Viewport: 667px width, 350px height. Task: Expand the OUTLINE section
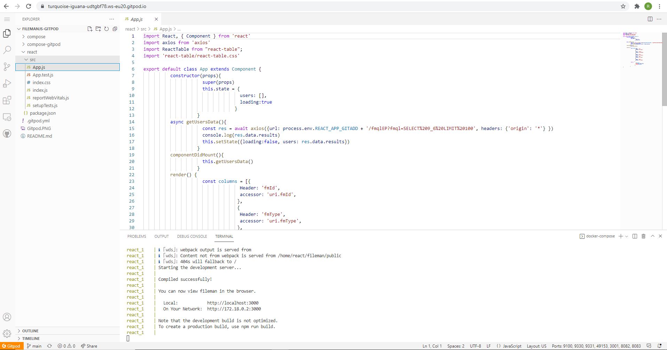30,331
